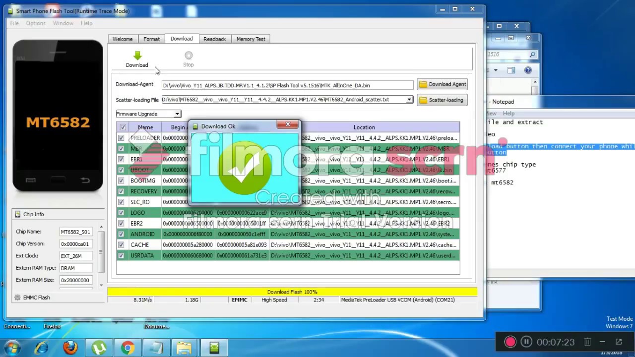Uncheck the SEC_RO partition checkbox
The height and width of the screenshot is (357, 635).
click(x=121, y=202)
